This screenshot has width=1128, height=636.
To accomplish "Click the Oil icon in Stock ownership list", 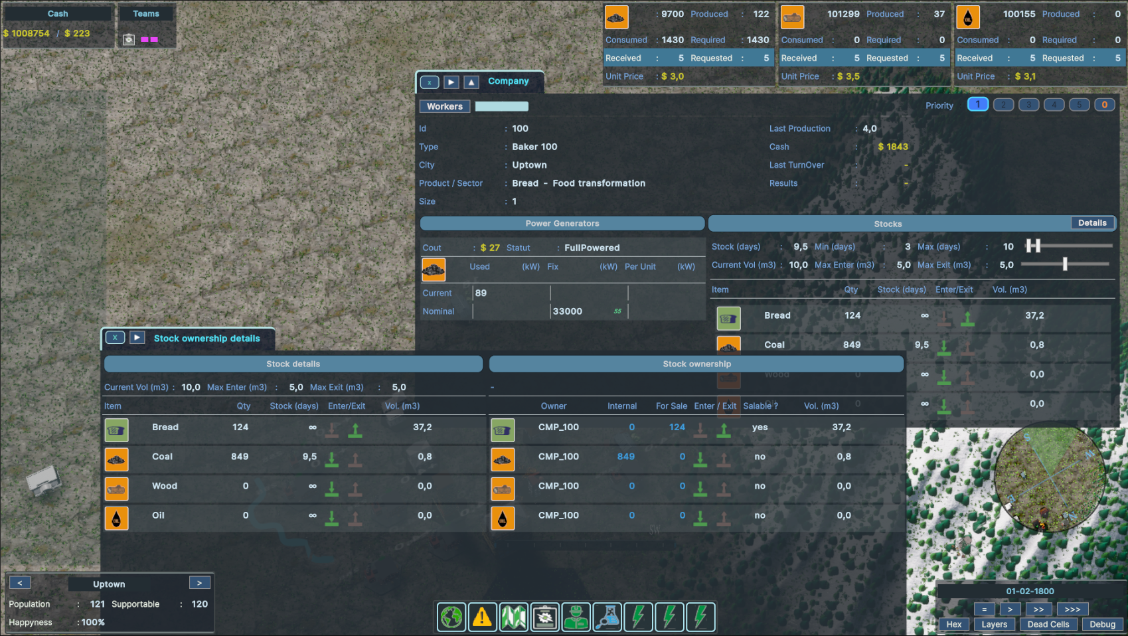I will (x=503, y=518).
